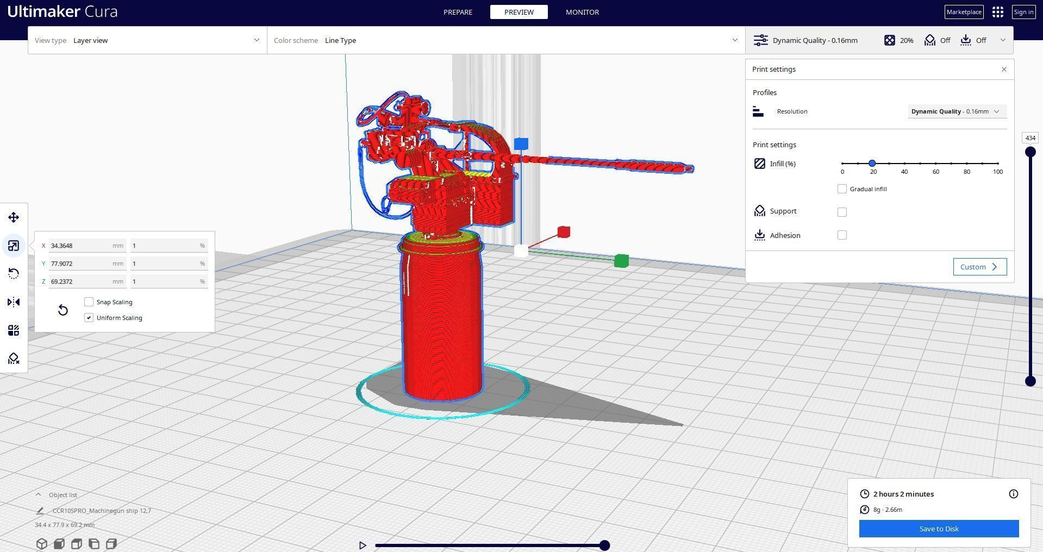The height and width of the screenshot is (552, 1043).
Task: Click the Ultimaker Cura logo
Action: (63, 11)
